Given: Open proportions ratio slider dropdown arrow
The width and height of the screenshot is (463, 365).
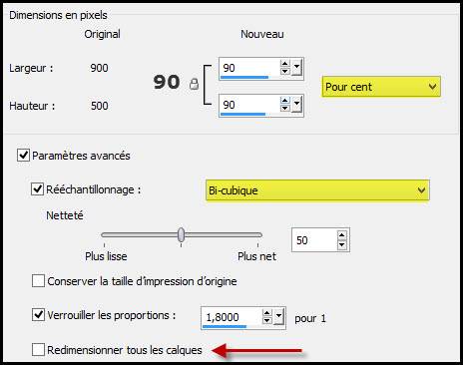Looking at the screenshot, I should coord(278,317).
